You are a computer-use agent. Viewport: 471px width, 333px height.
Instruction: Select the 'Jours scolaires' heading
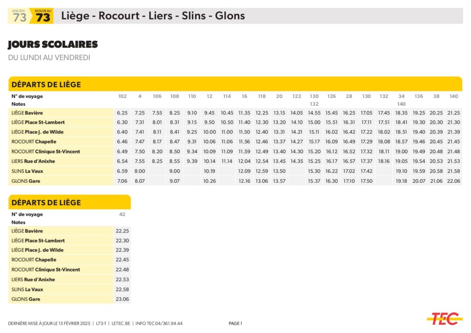pyautogui.click(x=53, y=45)
